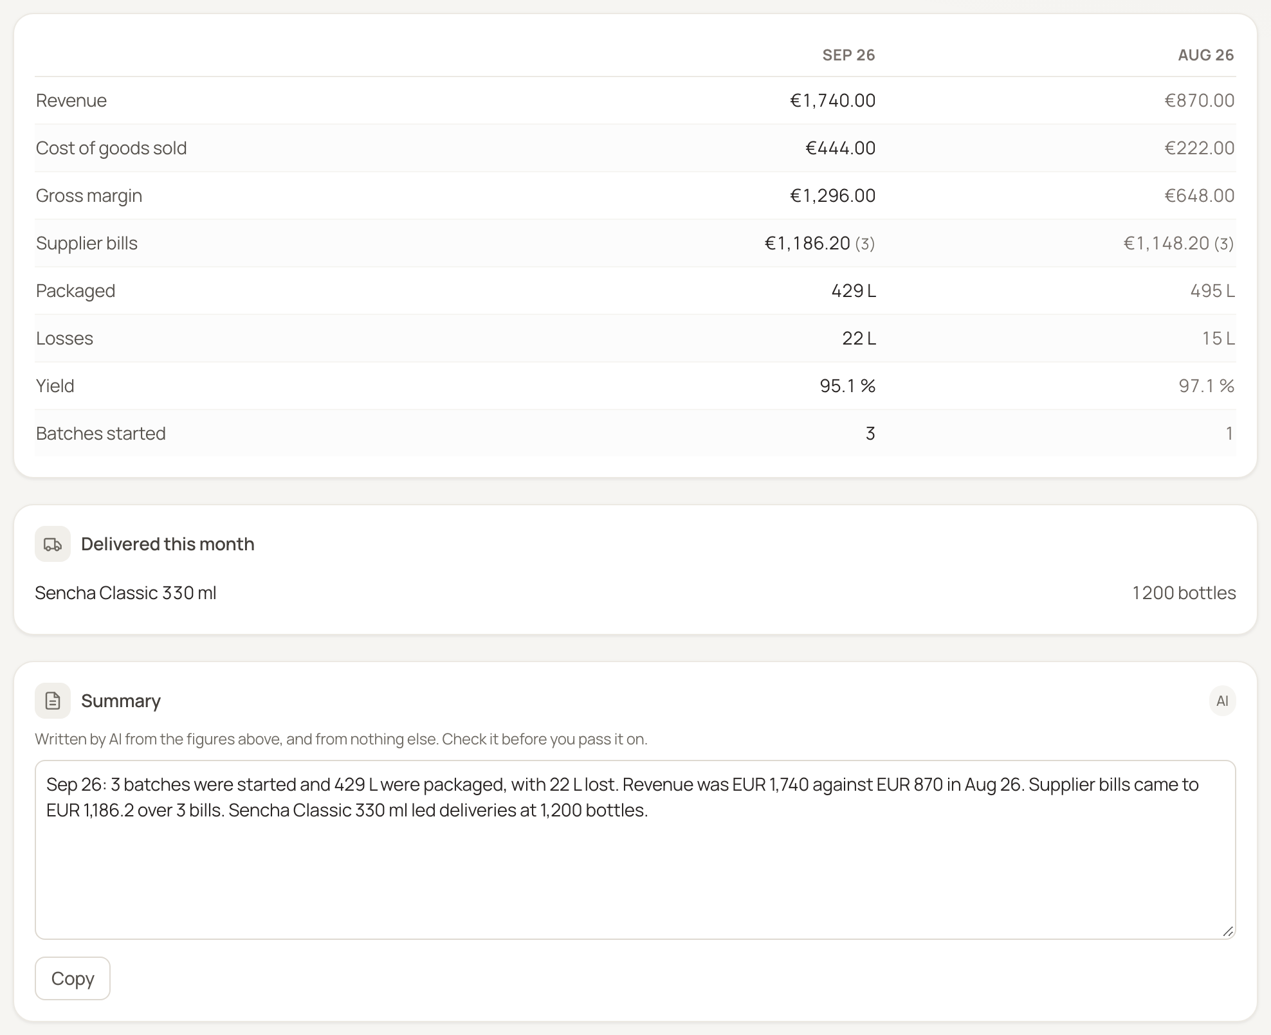The width and height of the screenshot is (1271, 1035).
Task: Click gross margin value €1,296.00
Action: click(x=832, y=195)
